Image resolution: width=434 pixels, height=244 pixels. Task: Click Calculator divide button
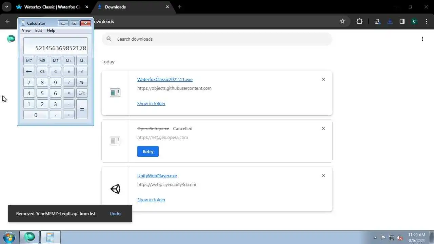[x=68, y=82]
